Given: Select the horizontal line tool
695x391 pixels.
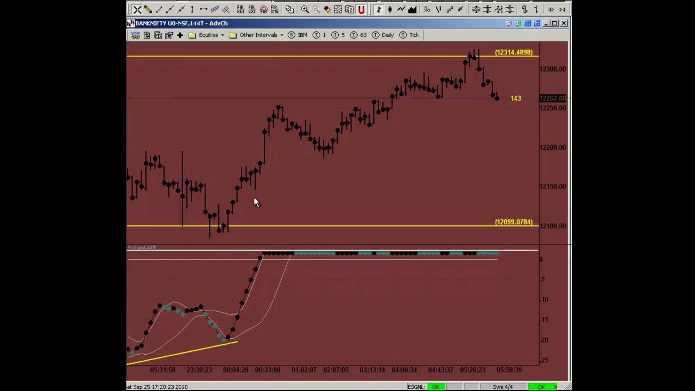Looking at the screenshot, I should point(204,9).
